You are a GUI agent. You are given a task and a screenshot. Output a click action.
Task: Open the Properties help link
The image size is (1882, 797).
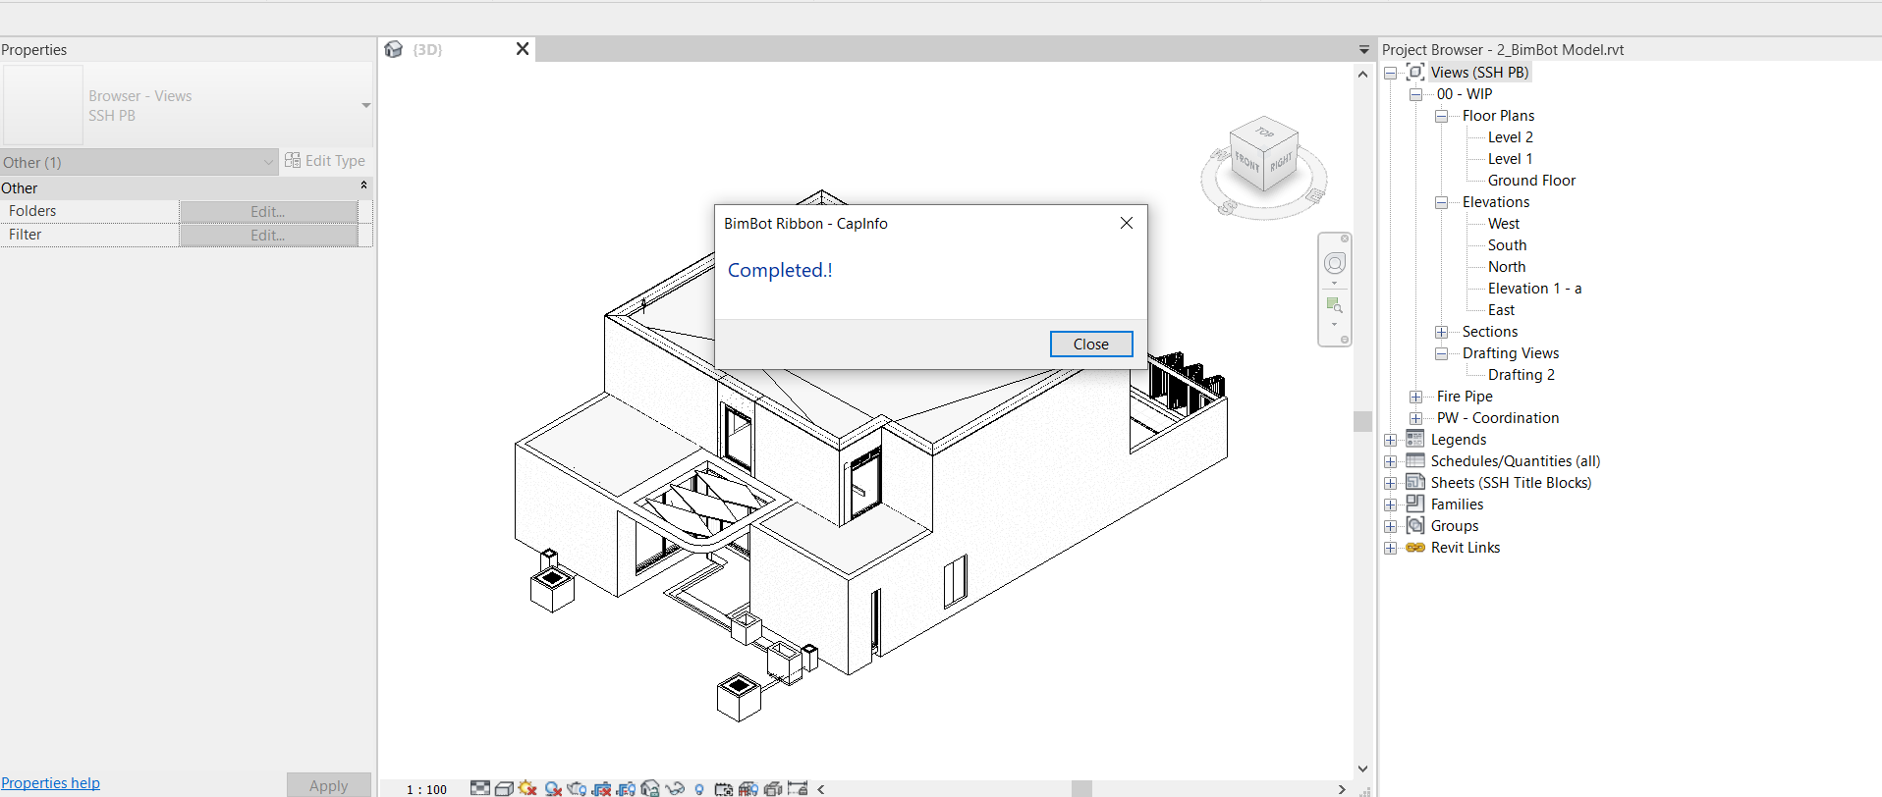click(x=50, y=782)
